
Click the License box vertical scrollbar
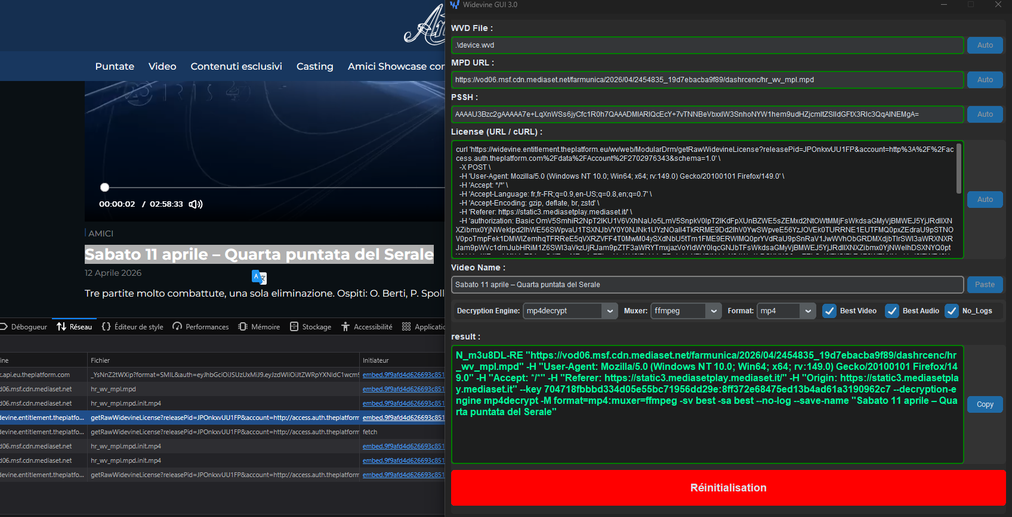pyautogui.click(x=959, y=169)
